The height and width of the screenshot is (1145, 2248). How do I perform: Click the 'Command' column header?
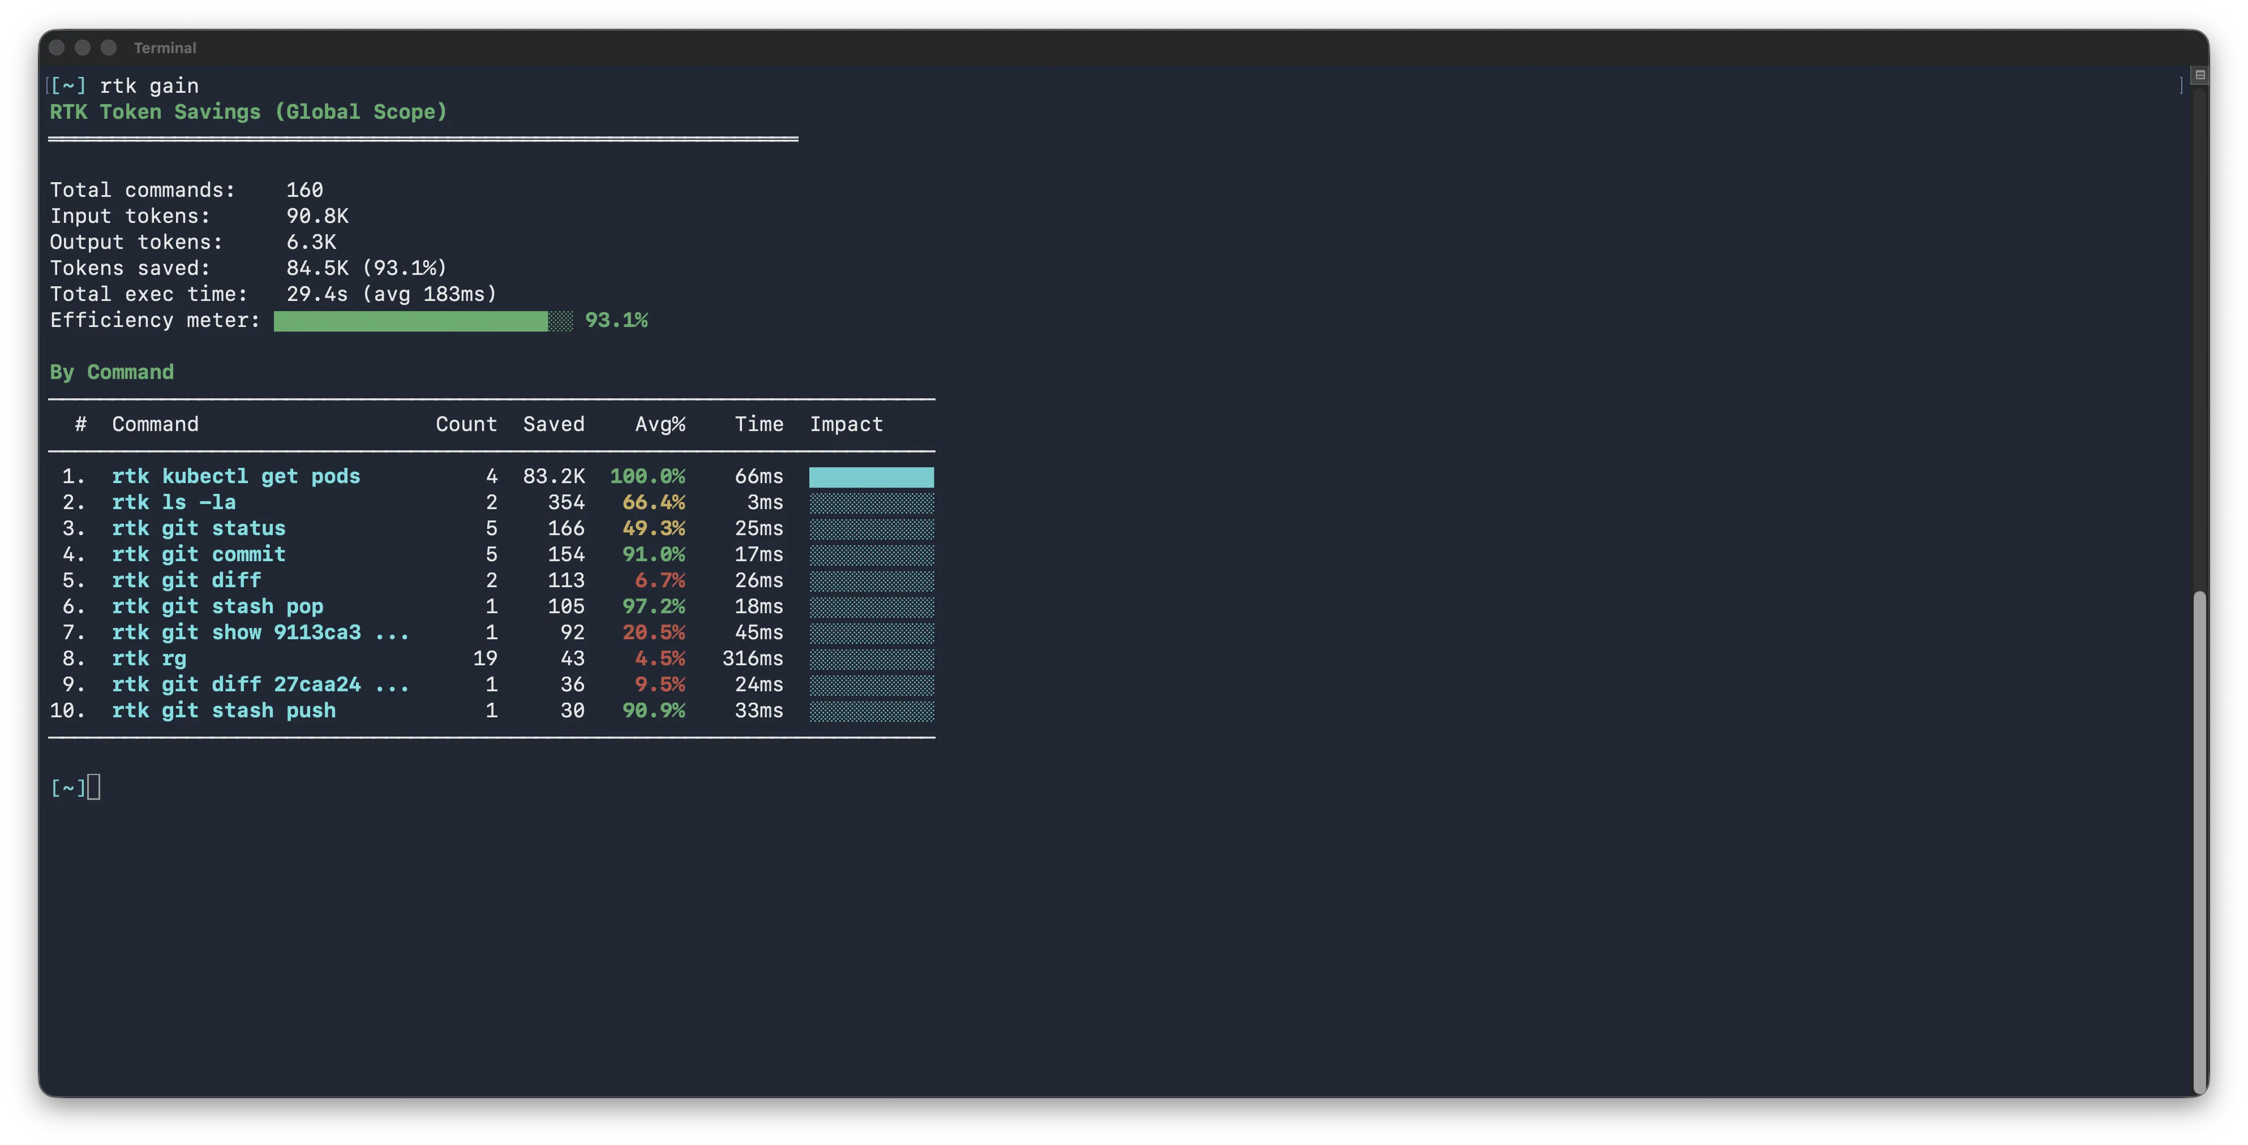155,425
